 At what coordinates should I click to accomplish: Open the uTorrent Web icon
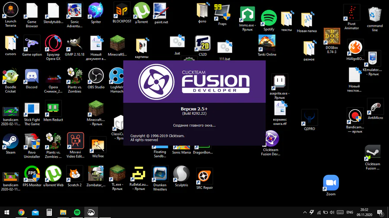(x=53, y=174)
